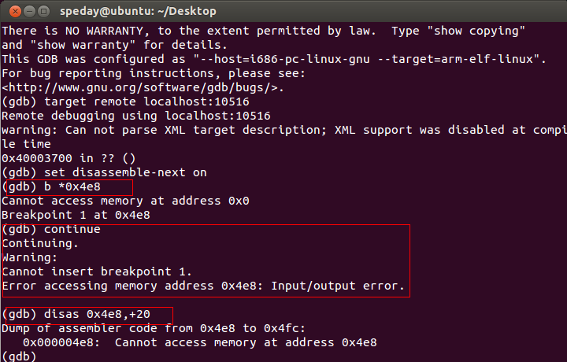Screen dimensions: 567x362
Task: Click the last empty (gdb) prompt
Action: tap(19, 356)
